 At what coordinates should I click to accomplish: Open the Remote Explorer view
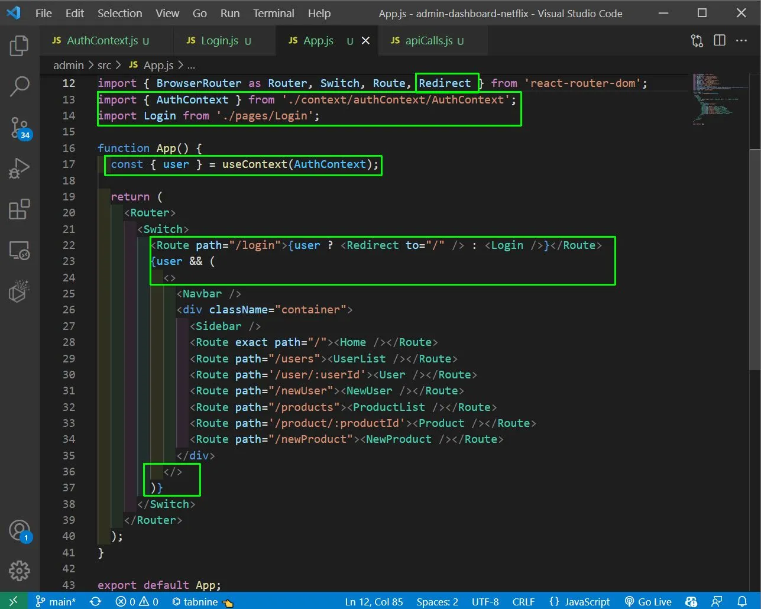tap(19, 251)
